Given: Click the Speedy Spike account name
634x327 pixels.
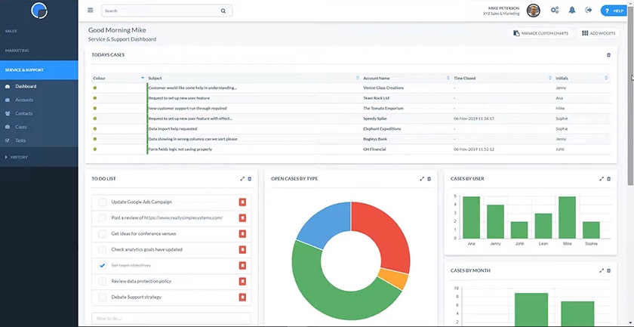Looking at the screenshot, I should [x=375, y=119].
